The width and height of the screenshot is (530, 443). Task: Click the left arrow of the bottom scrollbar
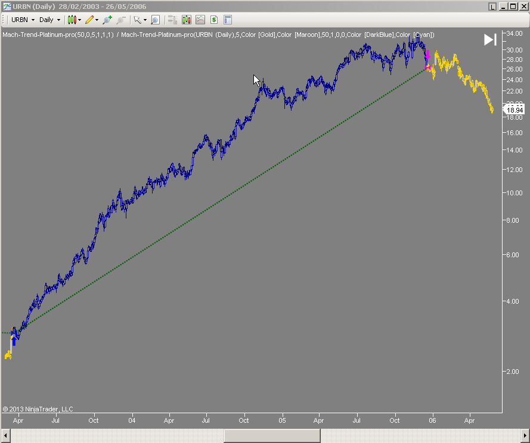click(x=5, y=435)
